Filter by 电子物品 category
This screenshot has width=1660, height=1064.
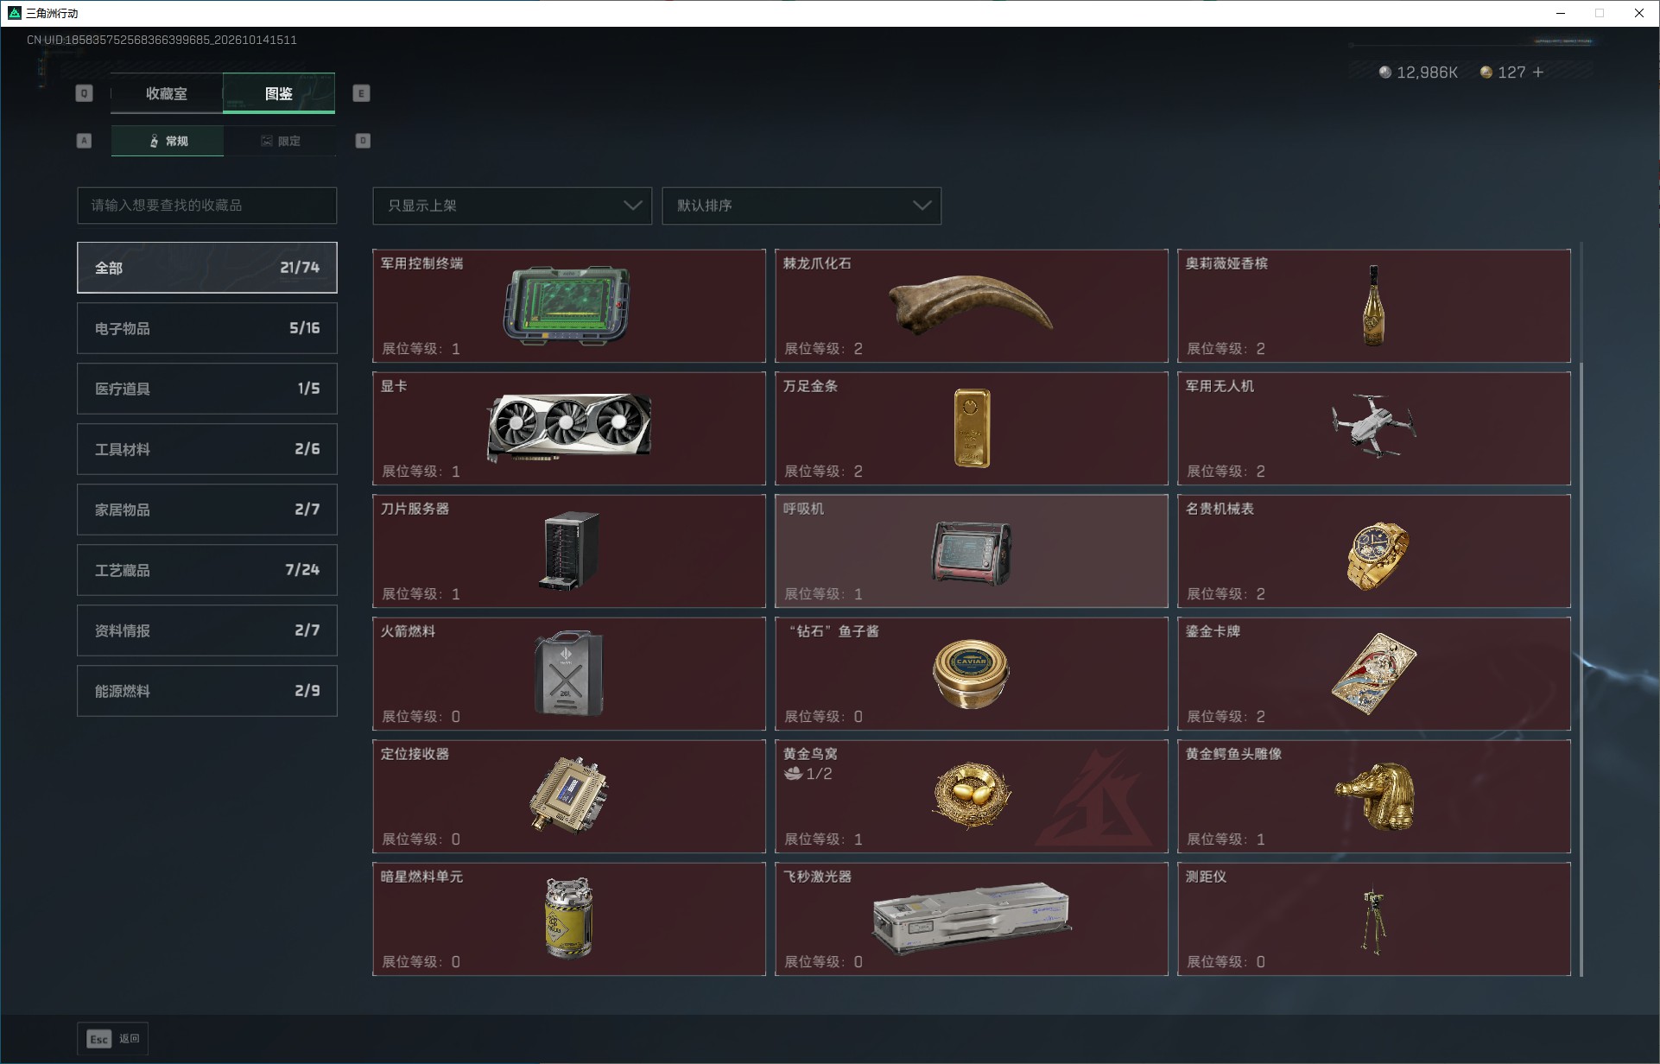[x=207, y=328]
